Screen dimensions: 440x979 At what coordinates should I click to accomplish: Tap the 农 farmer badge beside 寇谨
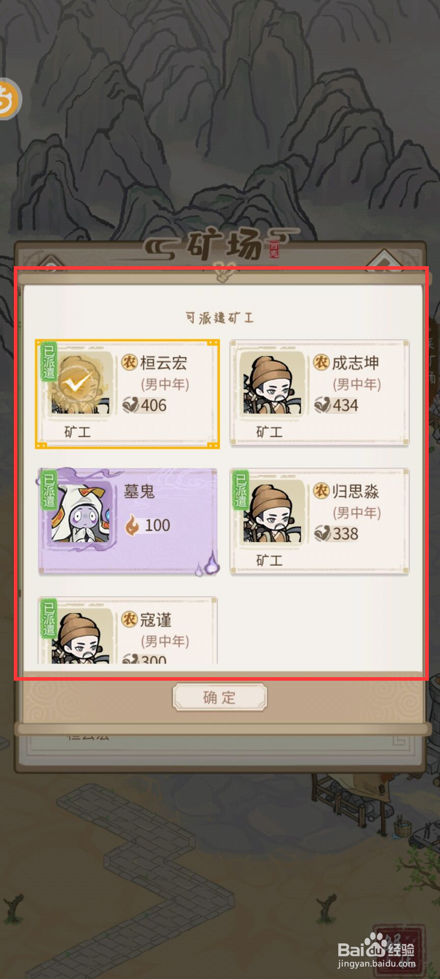click(x=129, y=620)
